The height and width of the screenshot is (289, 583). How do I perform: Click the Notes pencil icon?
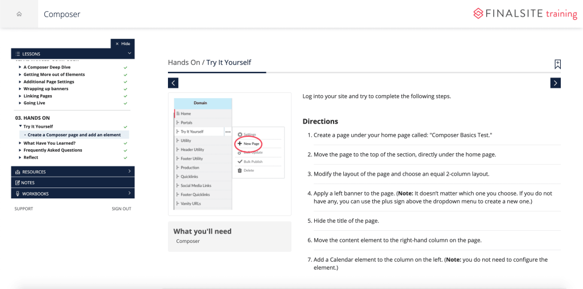point(17,182)
